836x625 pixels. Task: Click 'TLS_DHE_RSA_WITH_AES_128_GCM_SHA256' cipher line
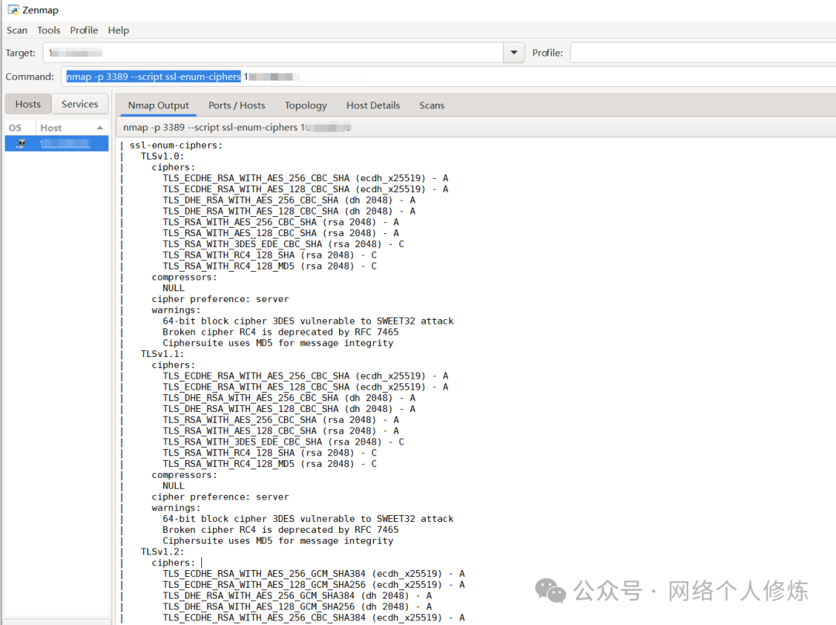tap(297, 607)
